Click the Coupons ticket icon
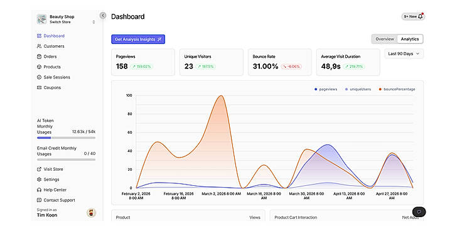 coord(39,87)
